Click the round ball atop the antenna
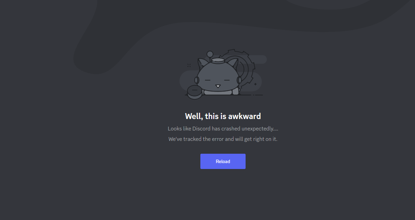This screenshot has width=415, height=220. coord(210,54)
